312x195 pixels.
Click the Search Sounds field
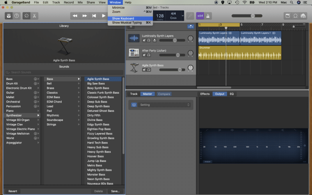64,73
